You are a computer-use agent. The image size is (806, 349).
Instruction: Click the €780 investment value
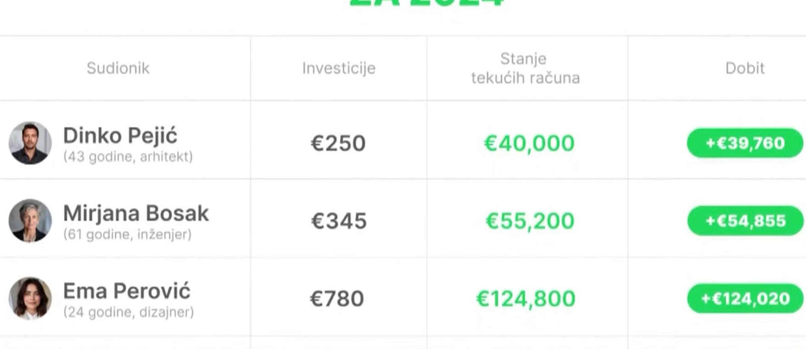[x=337, y=299]
